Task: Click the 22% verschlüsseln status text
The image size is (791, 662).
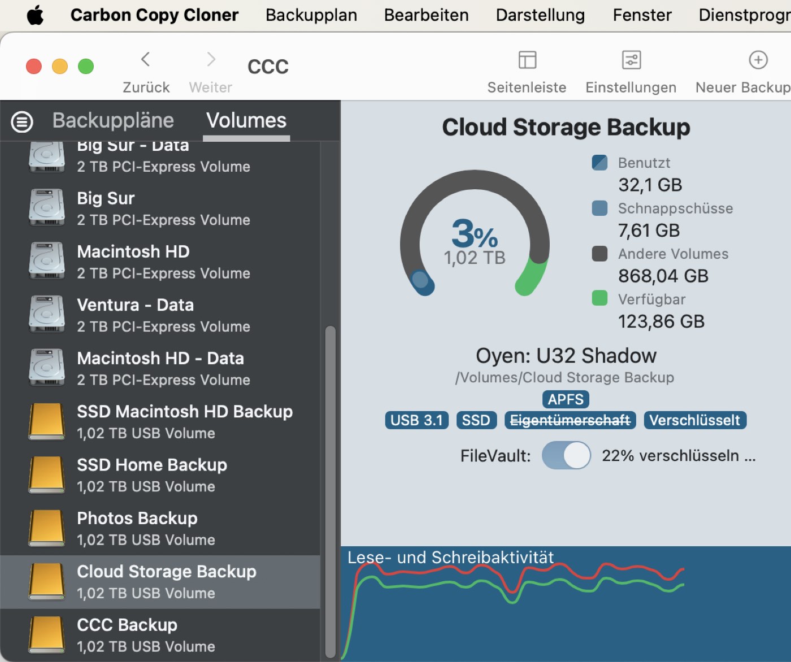Action: [679, 456]
